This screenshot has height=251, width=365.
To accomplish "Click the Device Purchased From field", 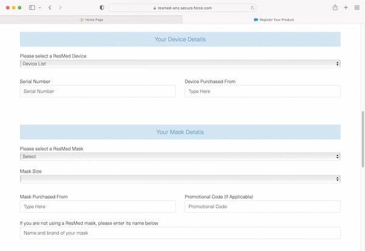I will point(263,91).
